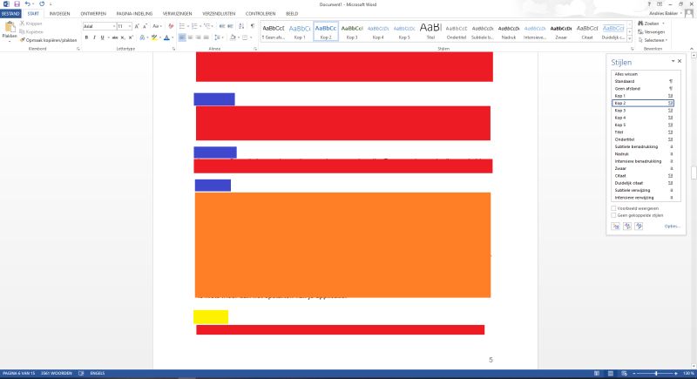Click the decrease indent icon
The height and width of the screenshot is (379, 697).
coord(222,26)
